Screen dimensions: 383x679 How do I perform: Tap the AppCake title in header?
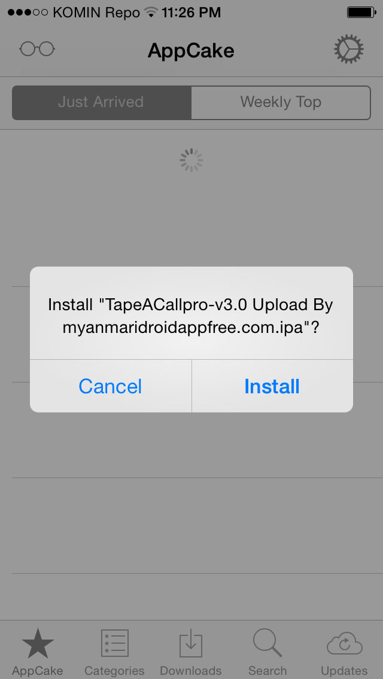pos(191,51)
